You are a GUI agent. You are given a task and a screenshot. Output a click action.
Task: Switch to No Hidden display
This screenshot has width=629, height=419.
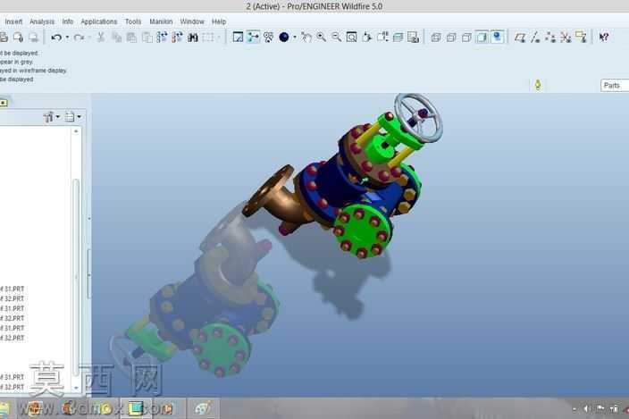(466, 38)
